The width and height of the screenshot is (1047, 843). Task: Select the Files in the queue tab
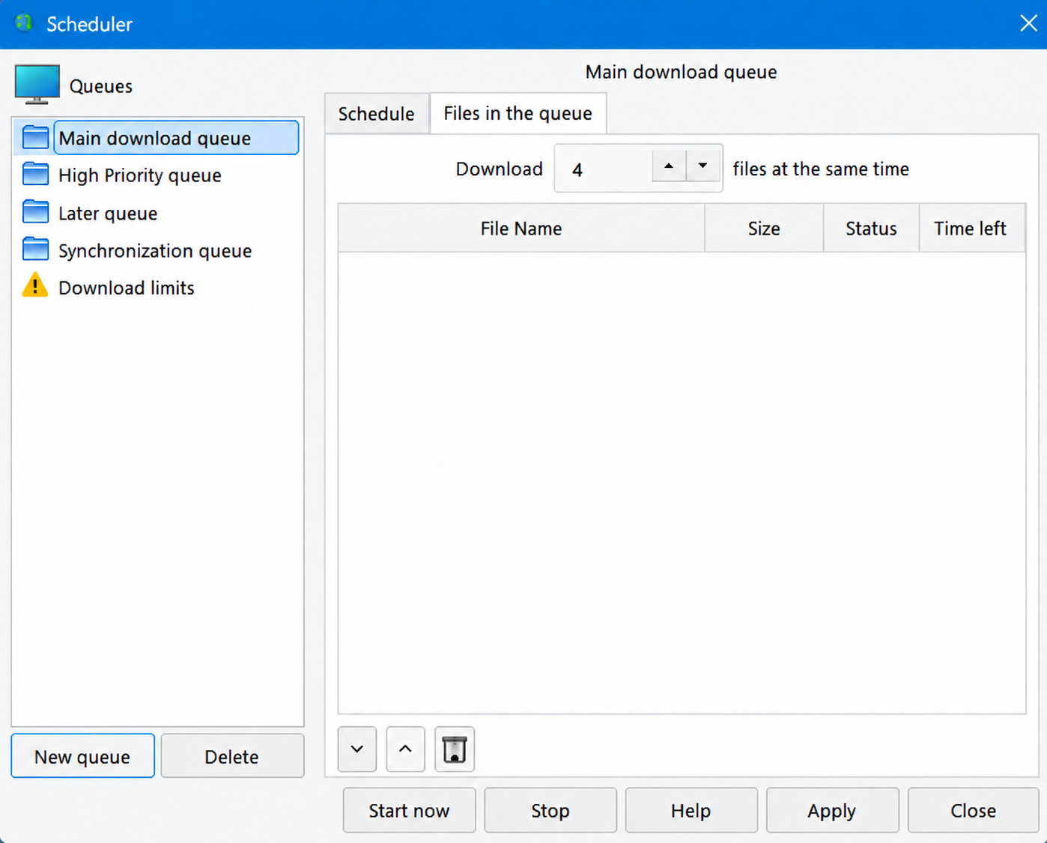(518, 113)
